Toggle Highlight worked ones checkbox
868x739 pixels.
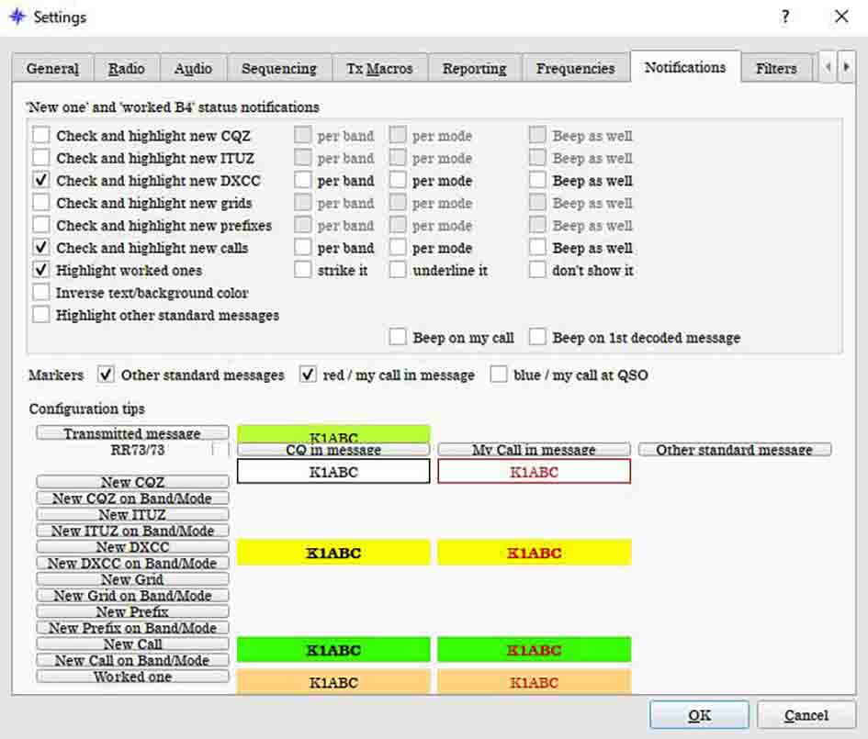(41, 271)
